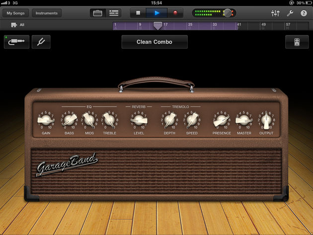Open the song settings wrench icon

pyautogui.click(x=290, y=13)
